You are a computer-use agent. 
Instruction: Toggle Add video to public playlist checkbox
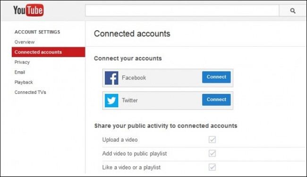[x=212, y=153]
